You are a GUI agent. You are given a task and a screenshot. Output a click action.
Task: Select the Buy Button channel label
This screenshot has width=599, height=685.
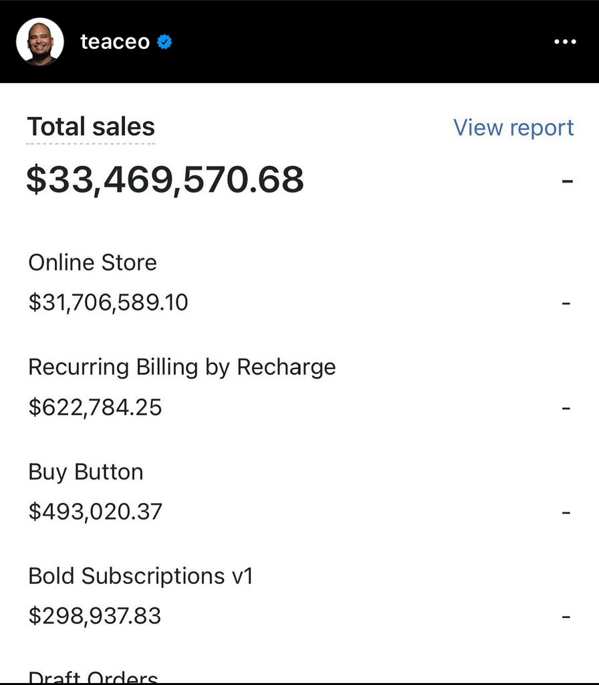pyautogui.click(x=86, y=472)
